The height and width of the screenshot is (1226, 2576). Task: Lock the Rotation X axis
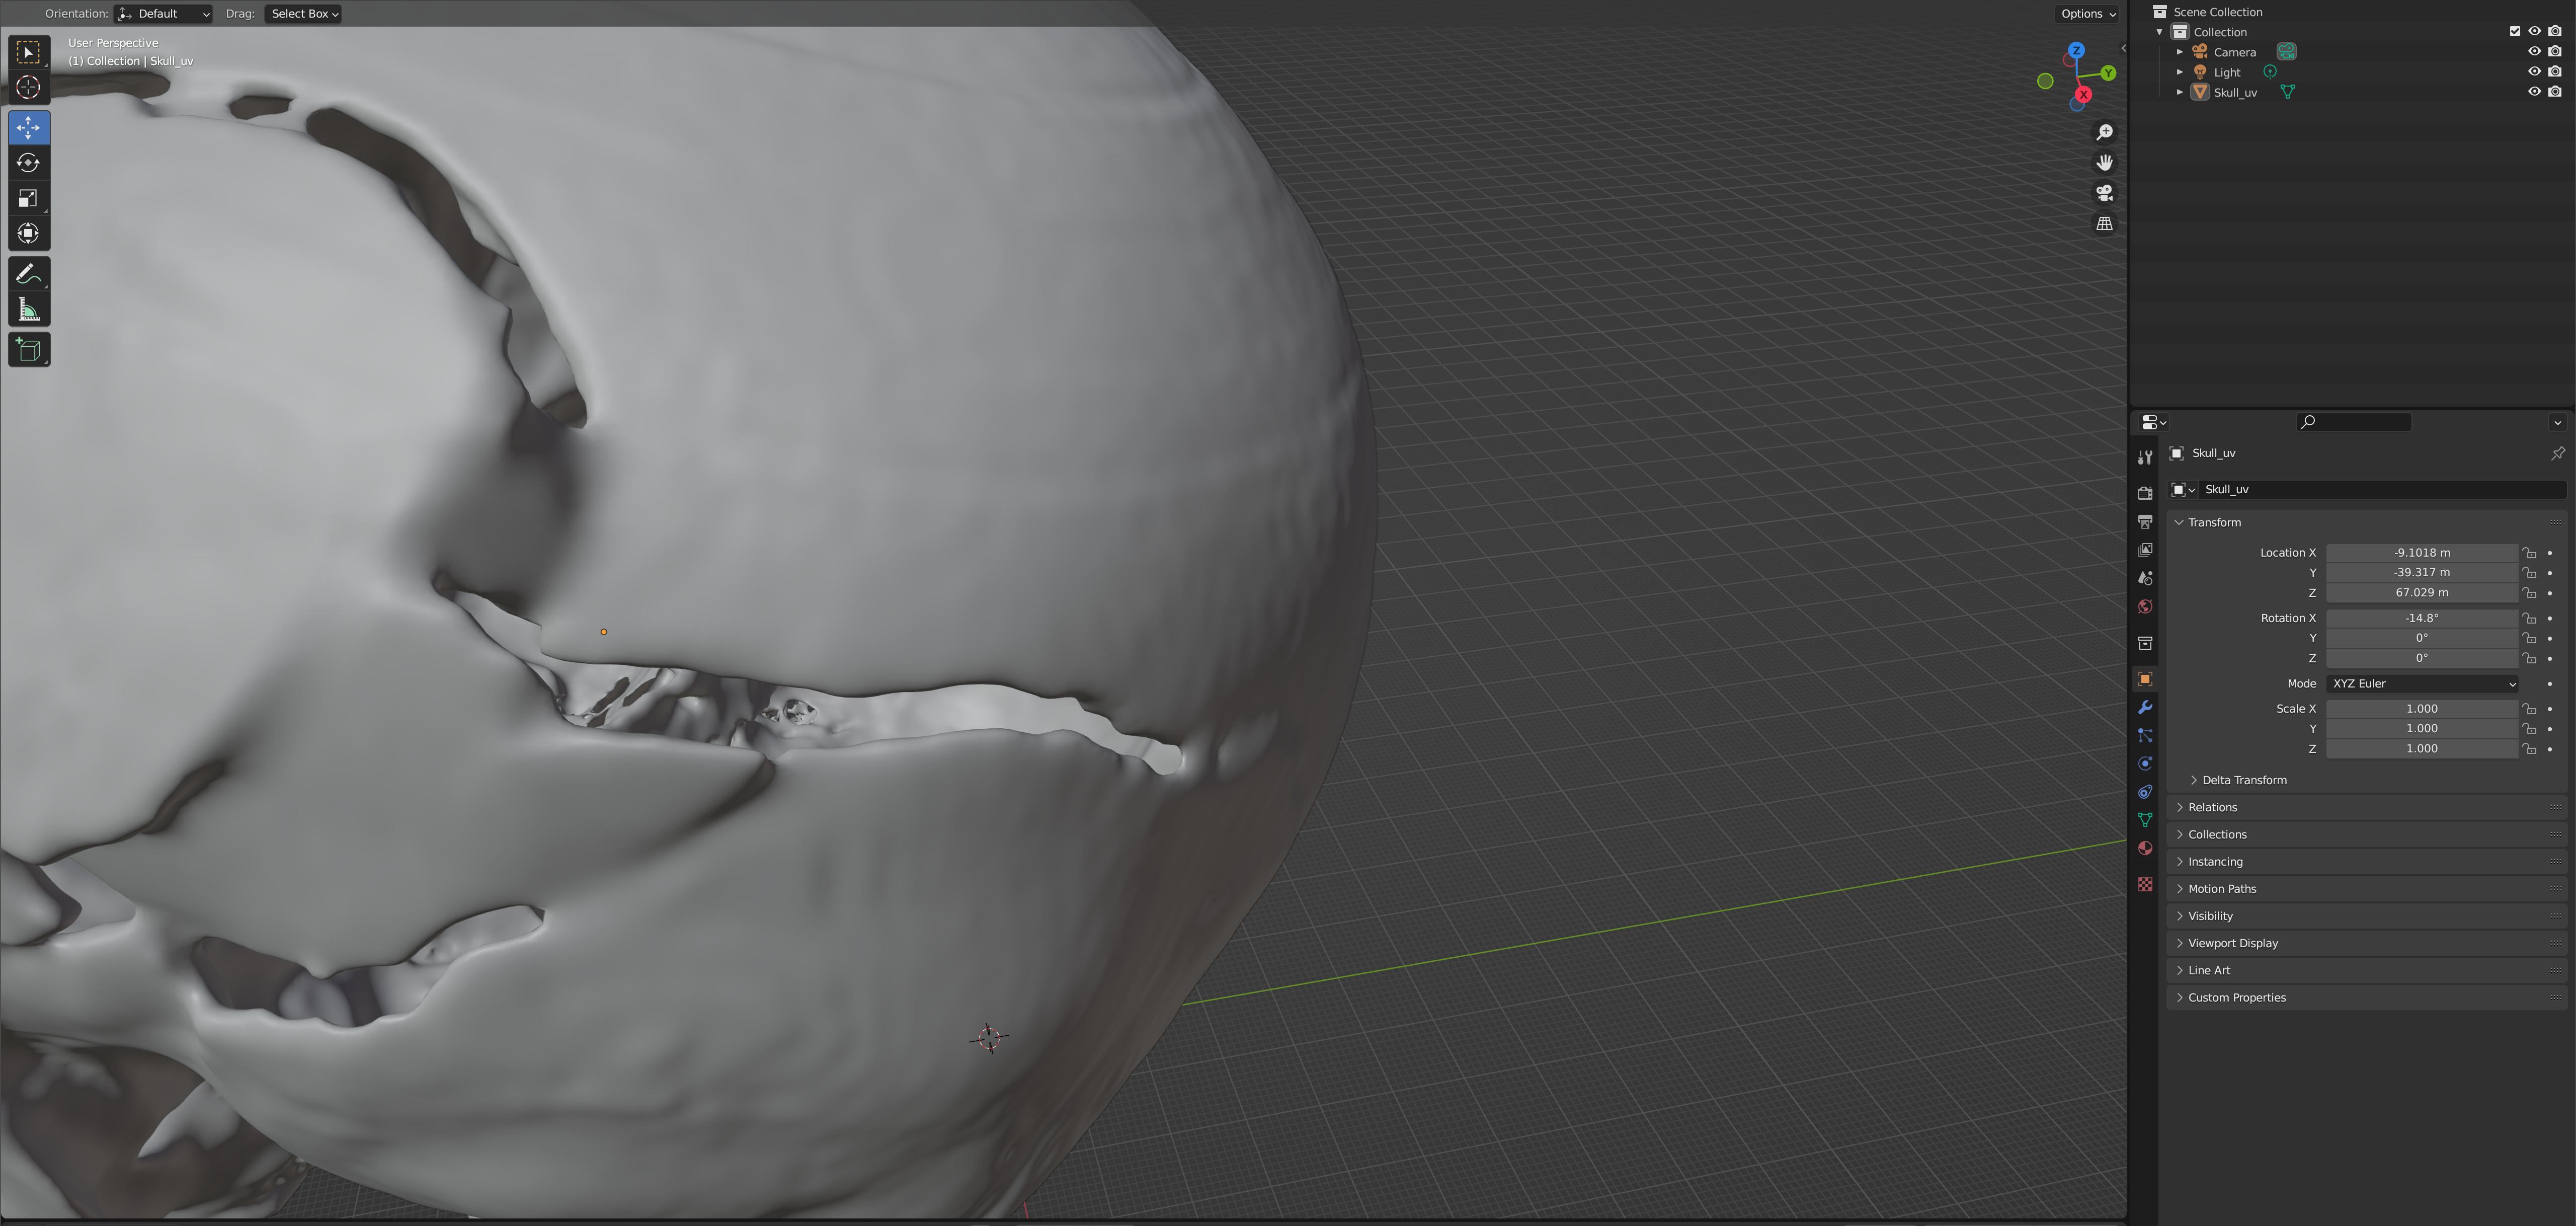tap(2529, 618)
